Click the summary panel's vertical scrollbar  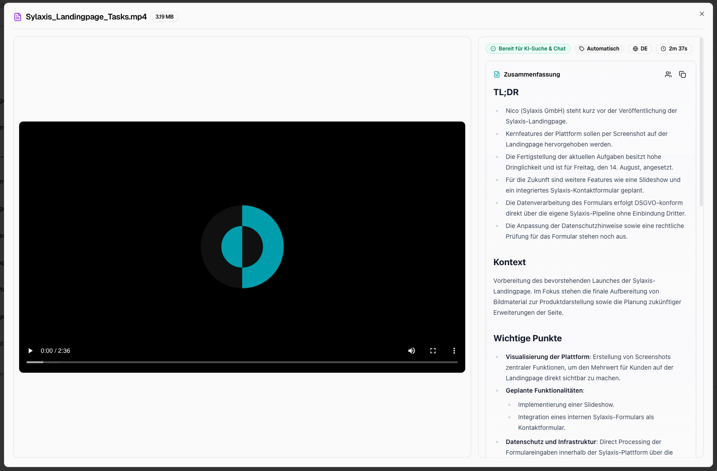701,122
